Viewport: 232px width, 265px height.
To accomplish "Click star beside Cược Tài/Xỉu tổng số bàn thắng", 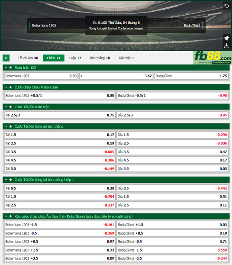I will tap(11, 126).
